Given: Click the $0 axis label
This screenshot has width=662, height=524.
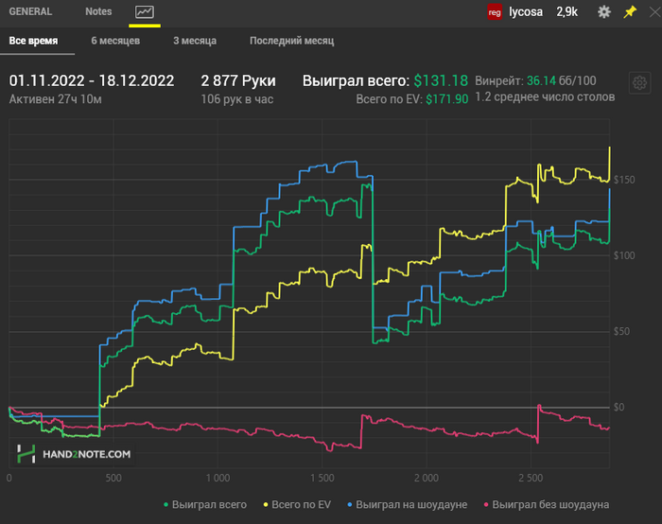Looking at the screenshot, I should pyautogui.click(x=618, y=407).
